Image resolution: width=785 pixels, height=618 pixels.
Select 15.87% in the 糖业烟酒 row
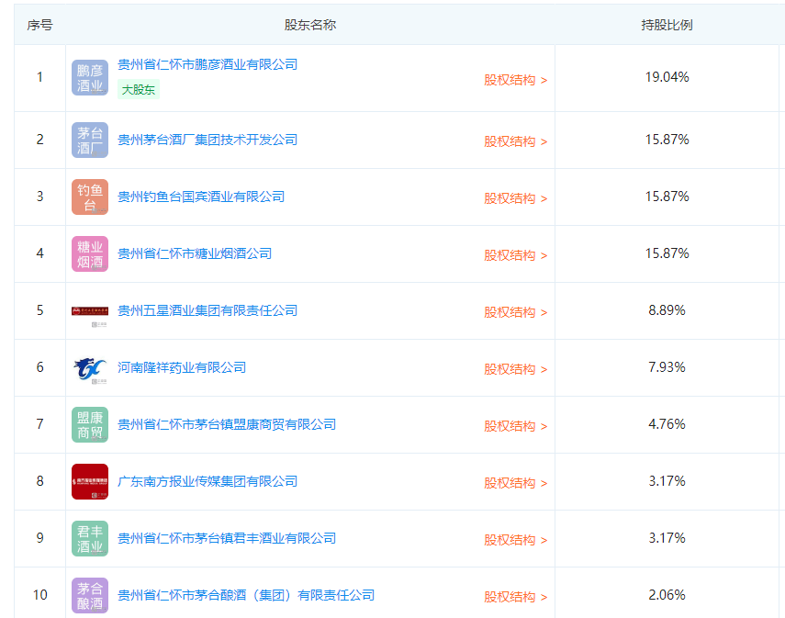point(667,253)
